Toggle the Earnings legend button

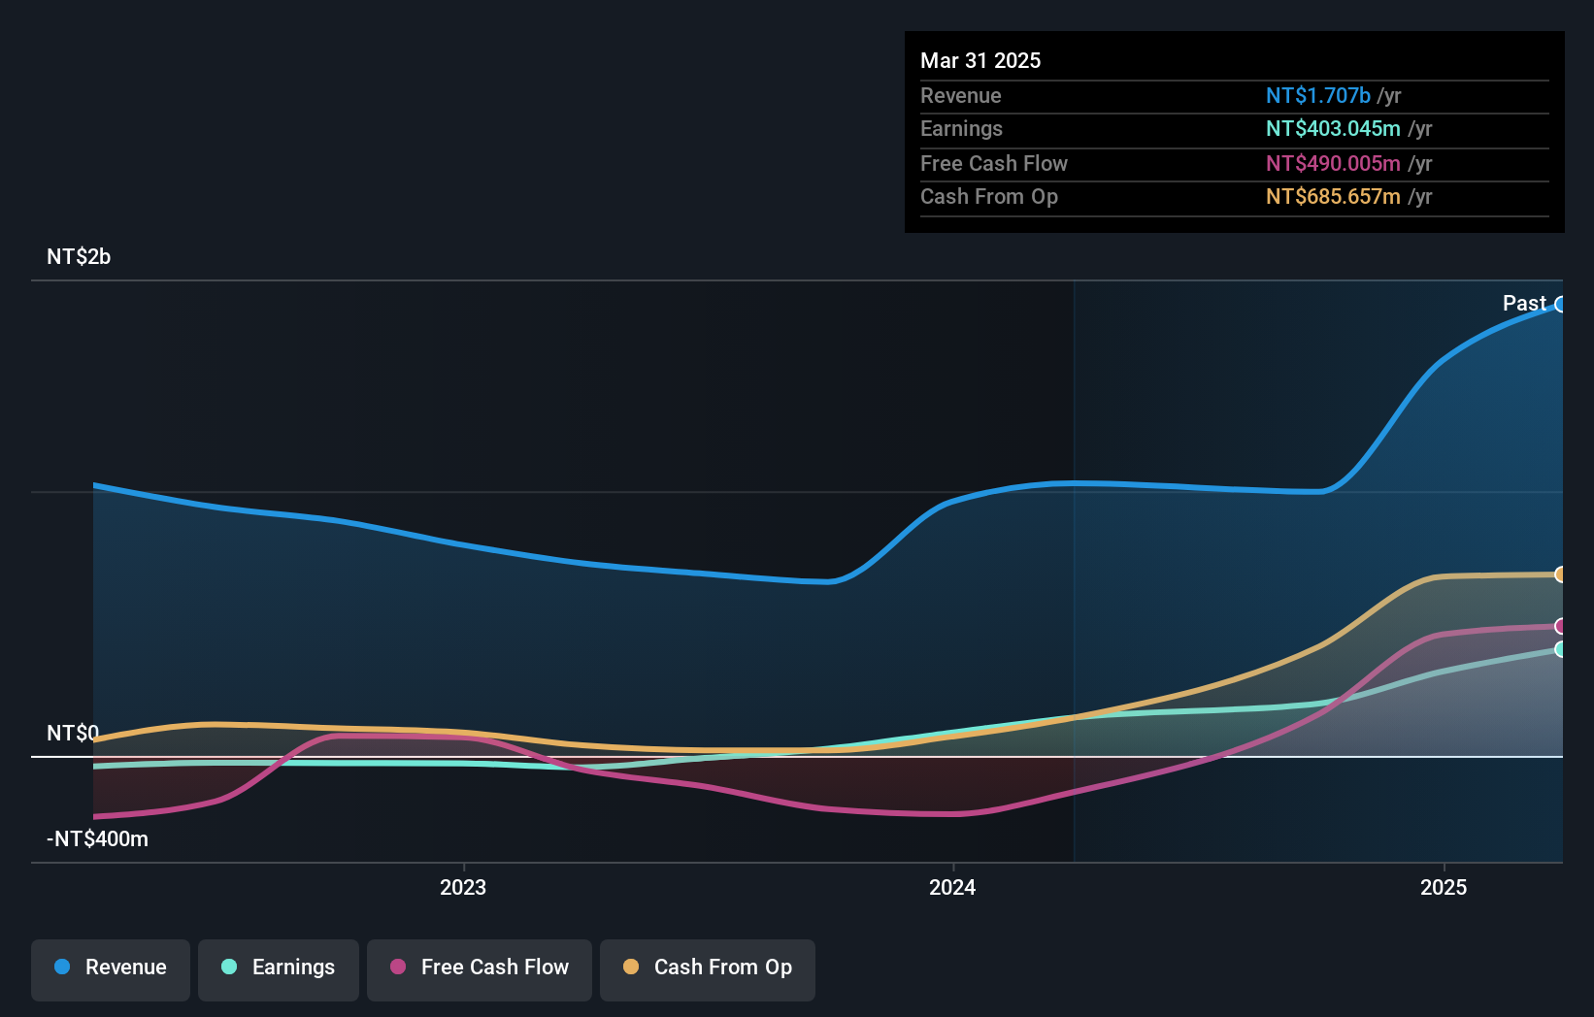tap(279, 969)
